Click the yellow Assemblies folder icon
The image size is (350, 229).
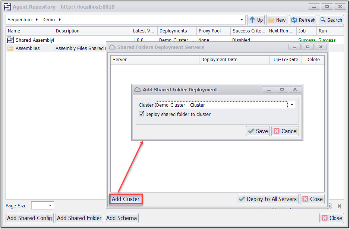[x=10, y=48]
